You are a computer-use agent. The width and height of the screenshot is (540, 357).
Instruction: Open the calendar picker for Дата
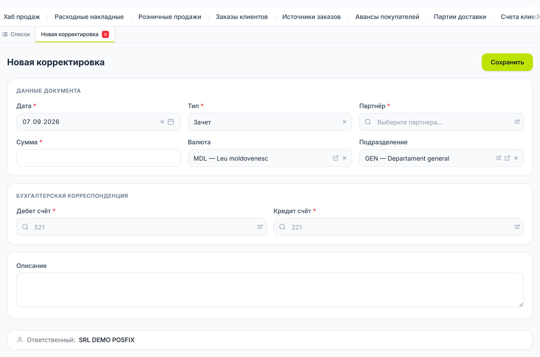tap(171, 122)
